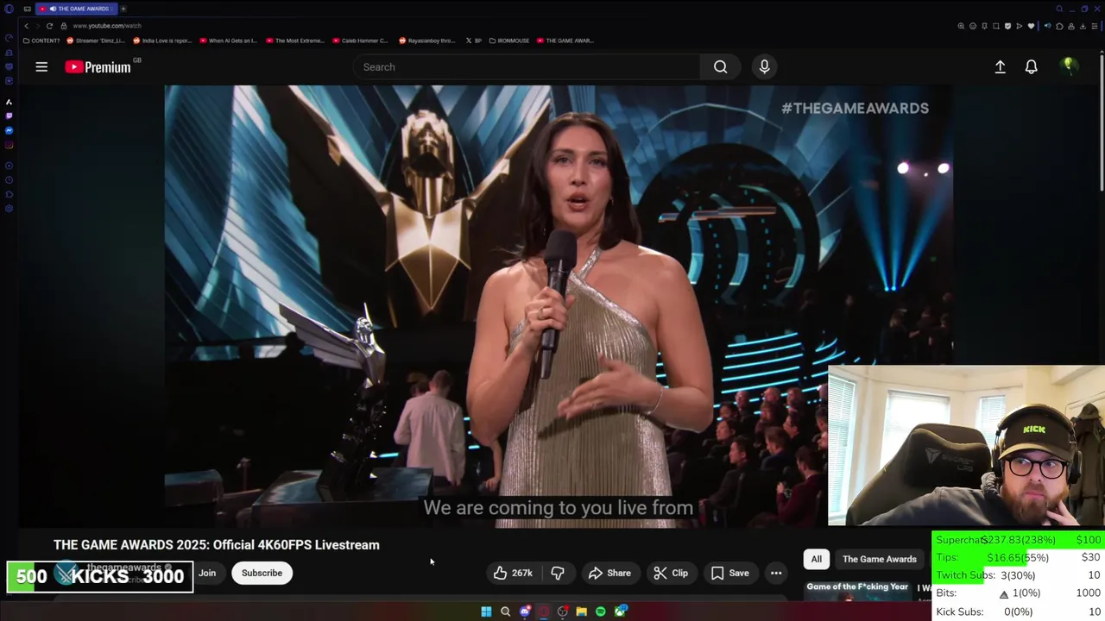Open Twitch in the browser sidebar
Viewport: 1105px width, 621px height.
tap(9, 116)
